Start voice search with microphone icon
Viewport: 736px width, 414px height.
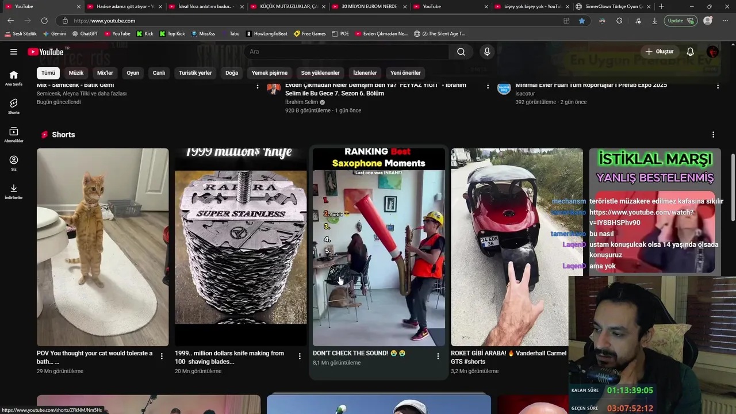point(487,52)
